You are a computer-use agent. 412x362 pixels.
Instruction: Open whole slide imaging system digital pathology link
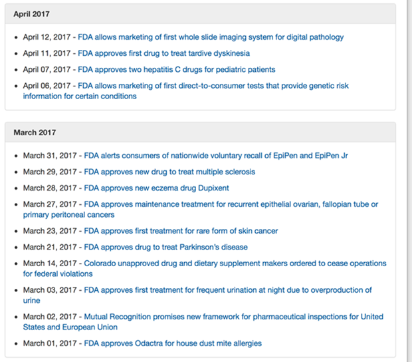[211, 37]
